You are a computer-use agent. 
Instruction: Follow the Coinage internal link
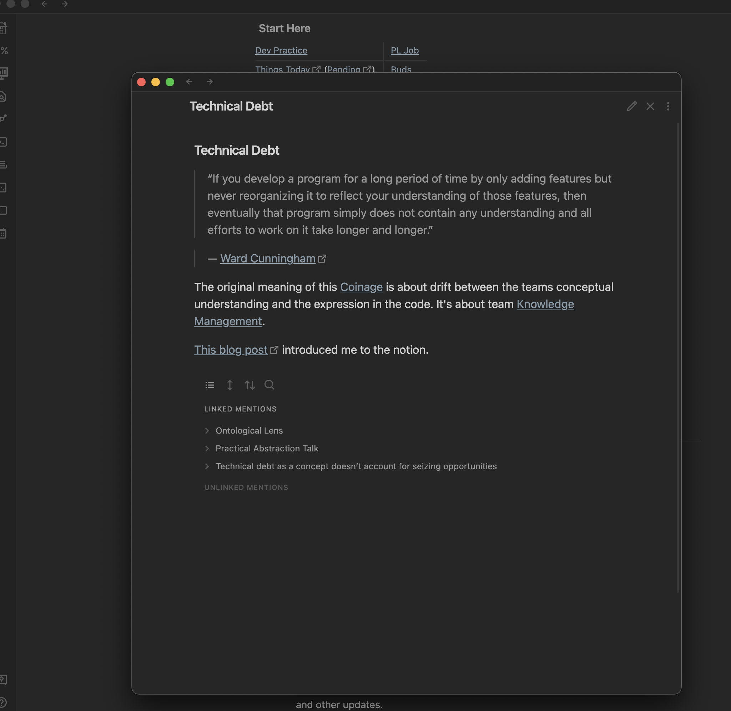361,287
